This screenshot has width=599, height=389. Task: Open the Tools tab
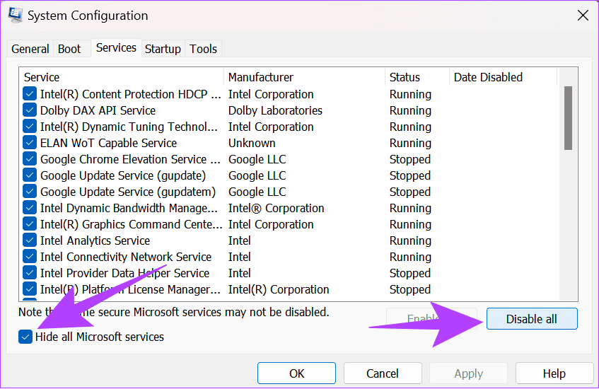[204, 49]
